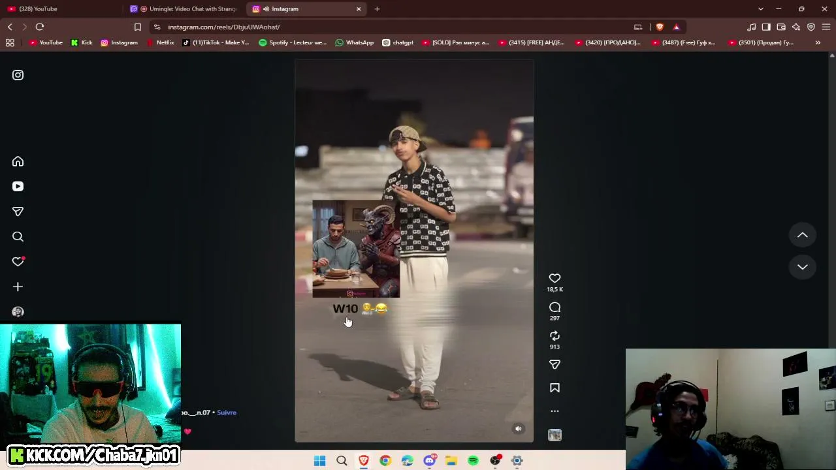The image size is (836, 470).
Task: Open Microsoft Edge from the taskbar
Action: pos(408,461)
